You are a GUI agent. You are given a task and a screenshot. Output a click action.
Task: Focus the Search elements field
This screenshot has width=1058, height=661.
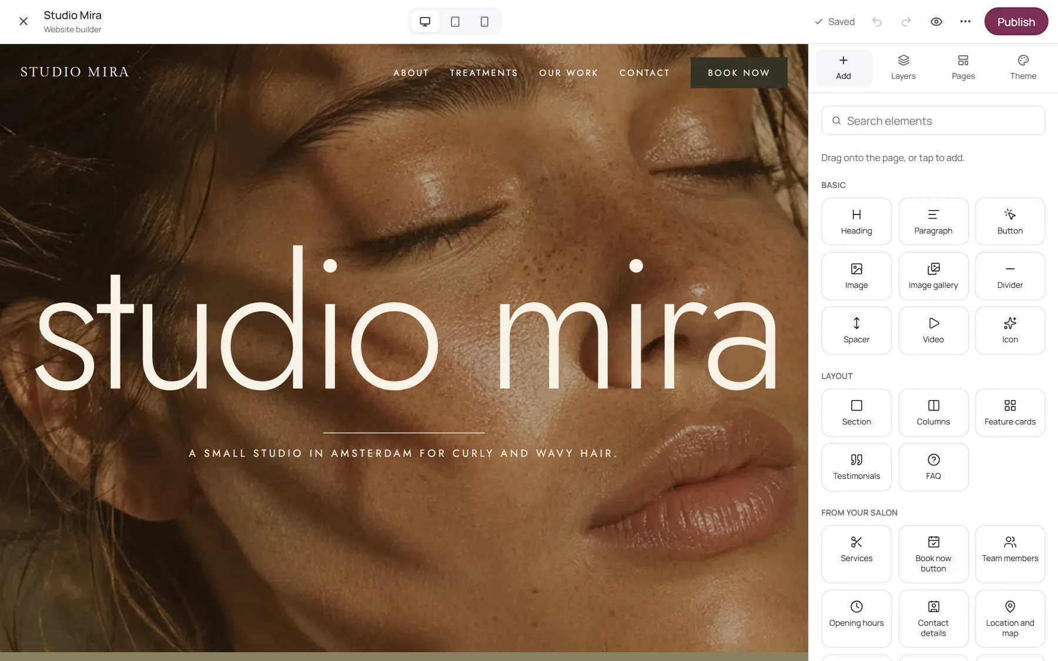coord(933,120)
